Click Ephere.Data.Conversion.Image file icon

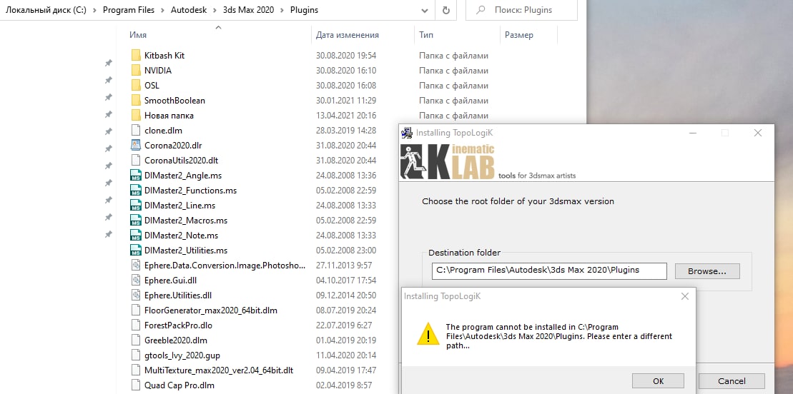(x=136, y=266)
